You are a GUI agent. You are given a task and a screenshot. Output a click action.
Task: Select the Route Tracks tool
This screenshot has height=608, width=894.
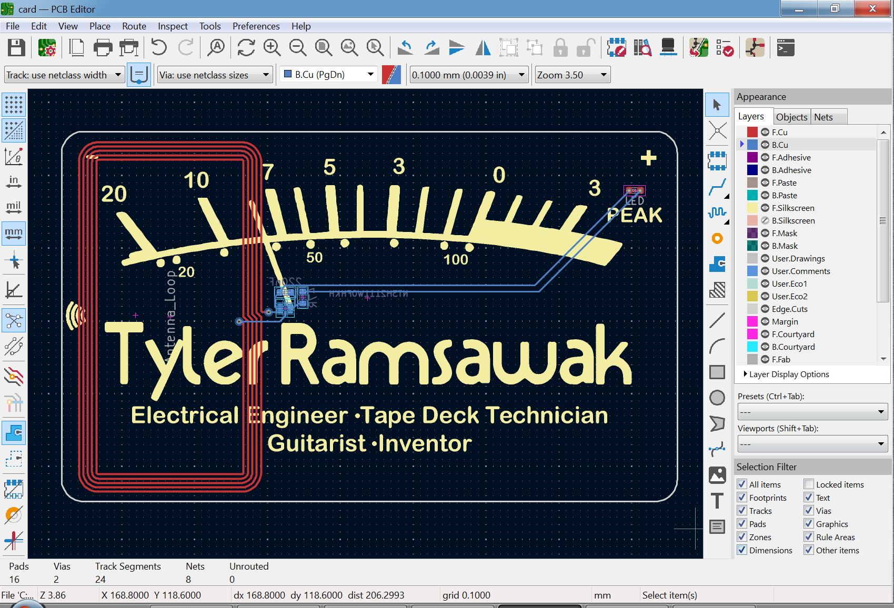pyautogui.click(x=717, y=187)
